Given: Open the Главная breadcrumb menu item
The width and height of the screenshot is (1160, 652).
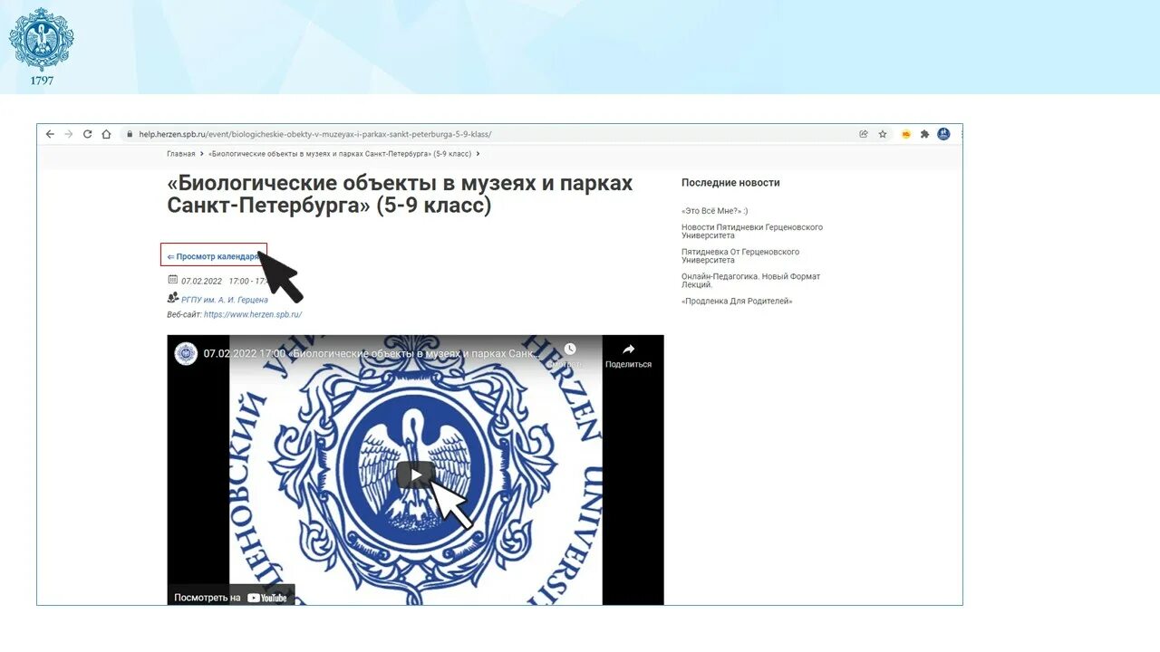Looking at the screenshot, I should pyautogui.click(x=181, y=153).
